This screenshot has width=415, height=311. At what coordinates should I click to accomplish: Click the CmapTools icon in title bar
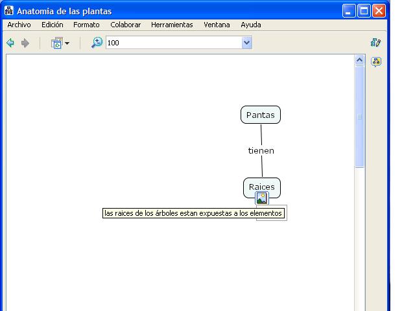(x=8, y=11)
